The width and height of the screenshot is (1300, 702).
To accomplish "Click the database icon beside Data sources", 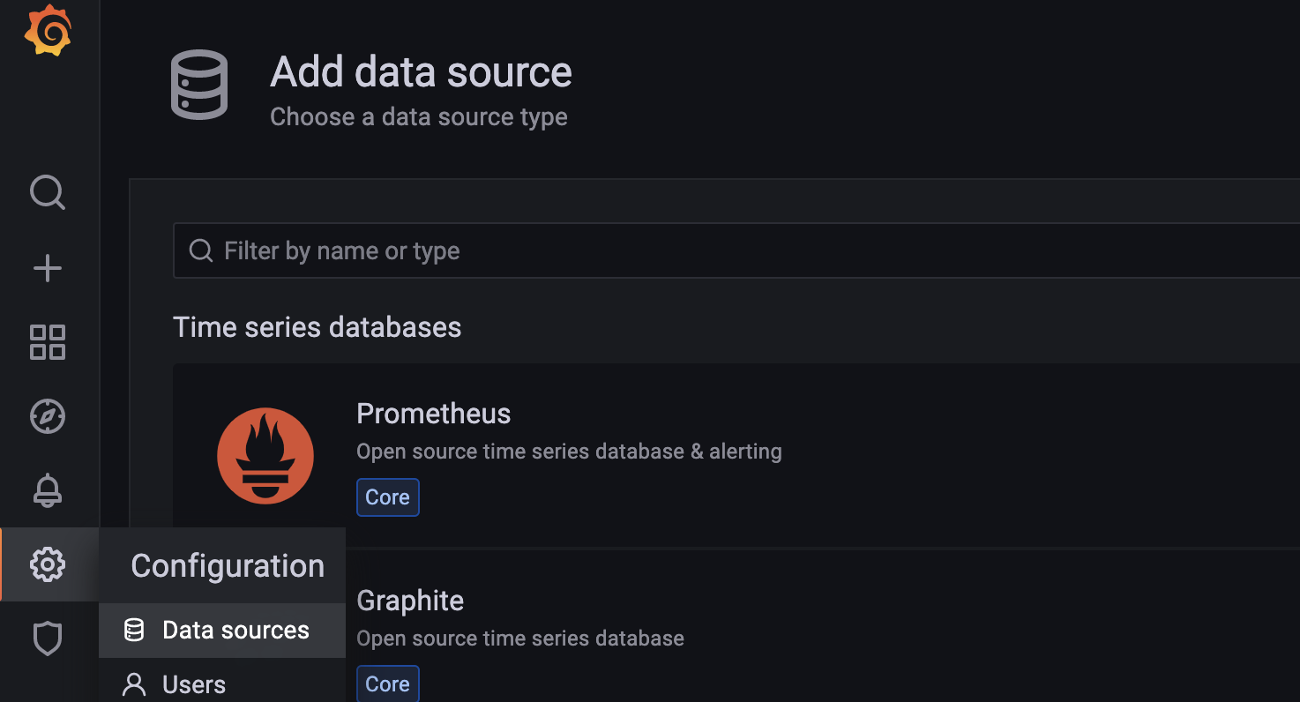I will coord(134,630).
